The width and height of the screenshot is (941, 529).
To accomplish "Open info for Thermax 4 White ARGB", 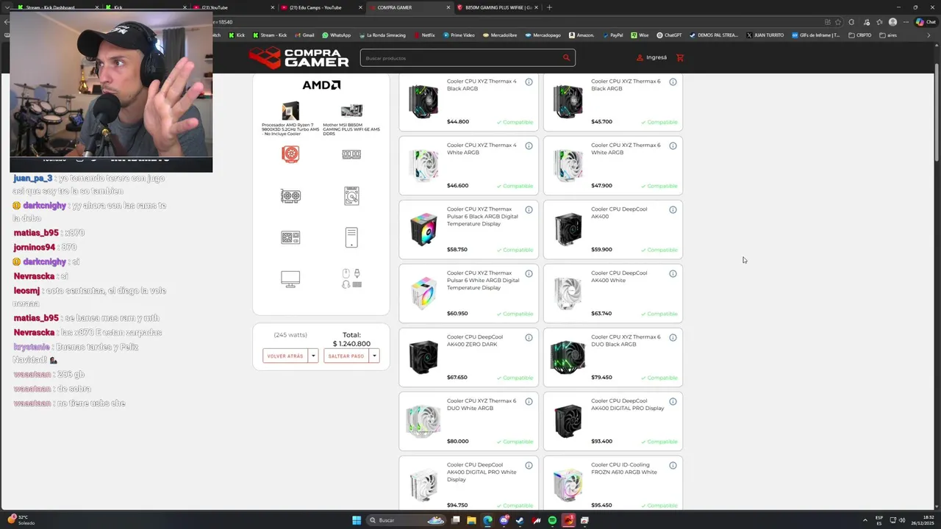I will [529, 145].
